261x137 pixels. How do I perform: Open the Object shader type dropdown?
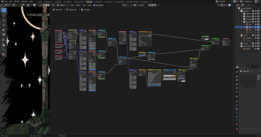point(63,5)
